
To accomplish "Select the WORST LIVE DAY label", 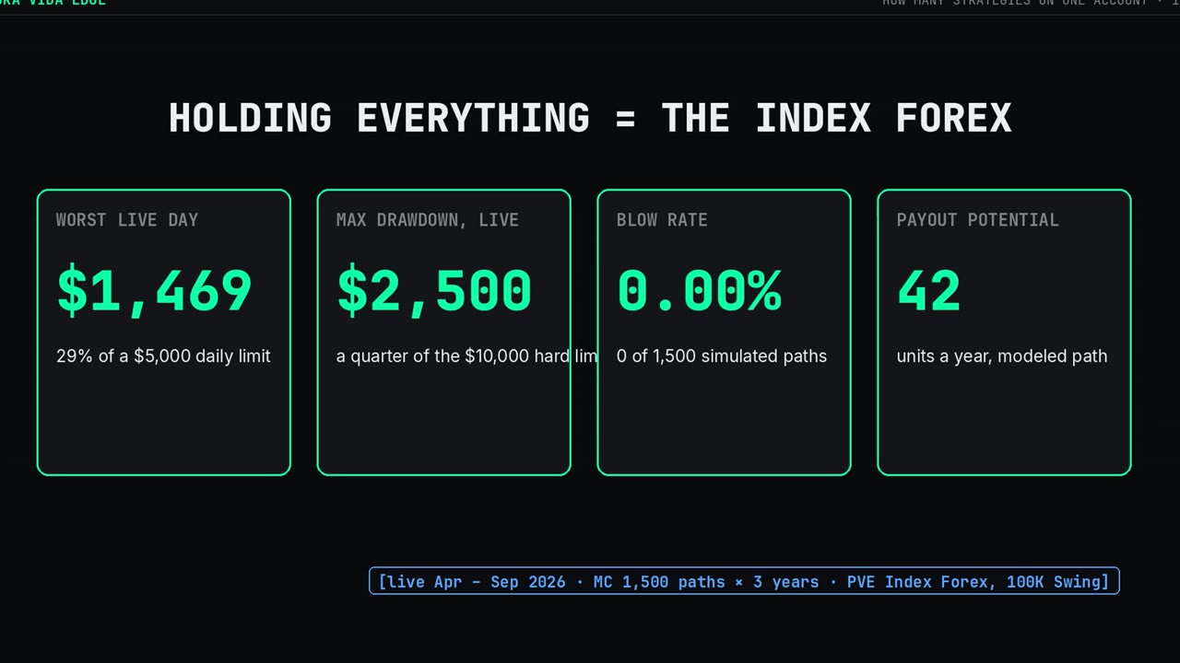I will (x=127, y=220).
